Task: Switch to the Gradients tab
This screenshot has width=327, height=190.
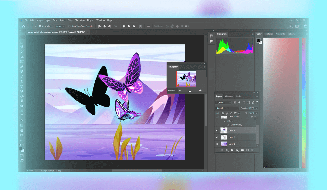Action: 280,34
